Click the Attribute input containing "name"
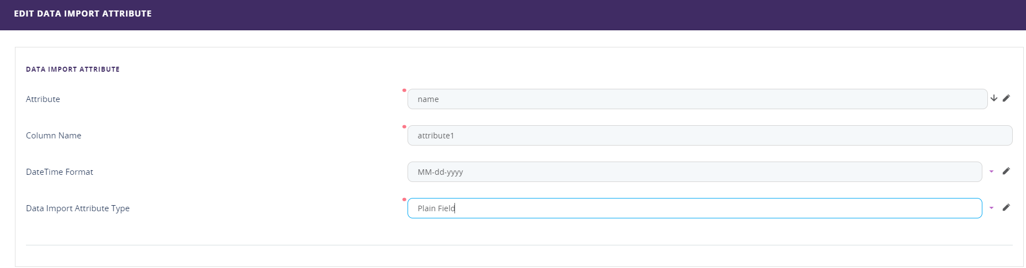The width and height of the screenshot is (1026, 268). click(x=697, y=99)
